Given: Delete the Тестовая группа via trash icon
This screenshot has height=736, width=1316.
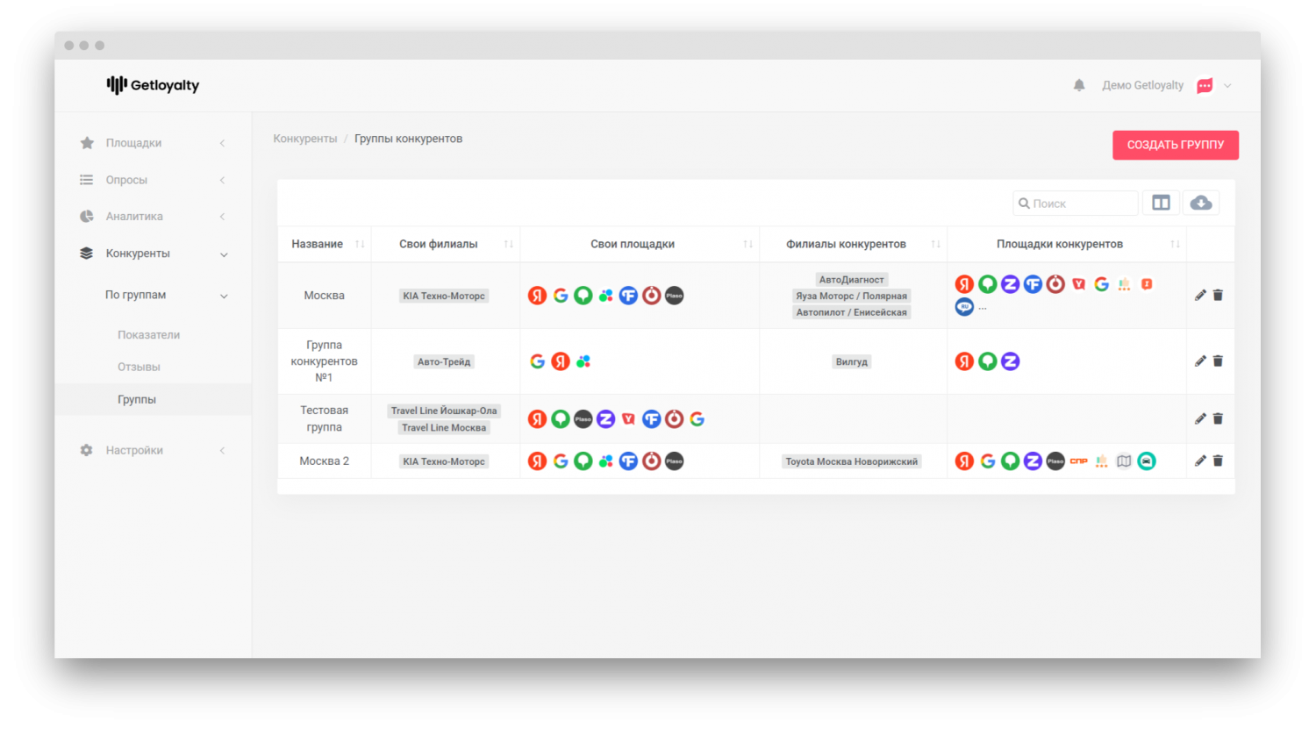Looking at the screenshot, I should 1218,419.
